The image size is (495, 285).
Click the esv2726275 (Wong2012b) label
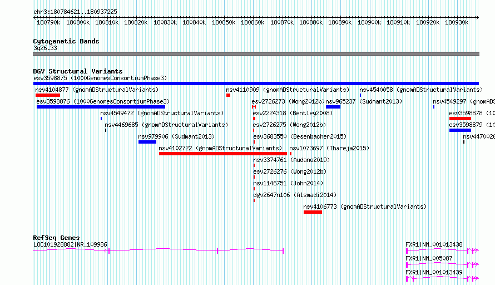click(289, 125)
